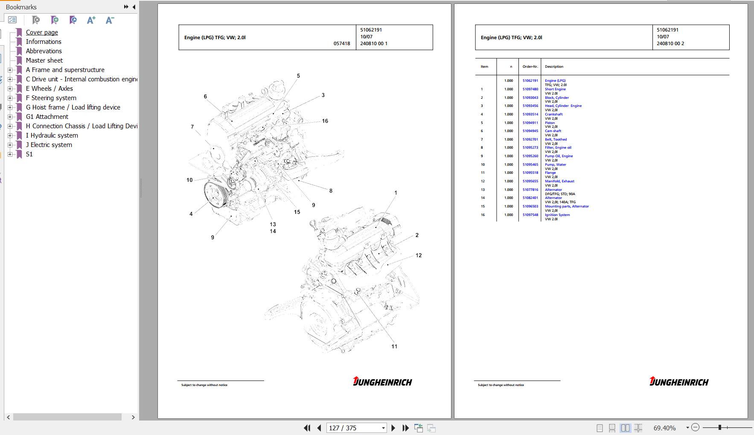Open order number link 51082401
Screen dimensions: 754x435
point(530,198)
